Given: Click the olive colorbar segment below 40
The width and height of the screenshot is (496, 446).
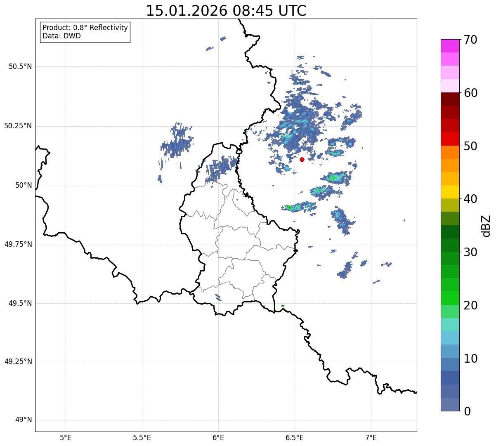Looking at the screenshot, I should tap(450, 205).
